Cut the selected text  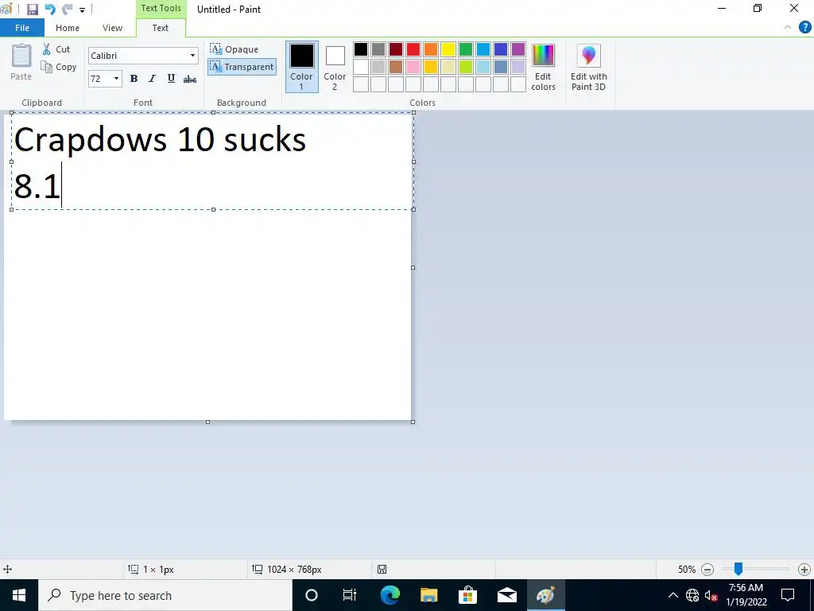point(56,49)
